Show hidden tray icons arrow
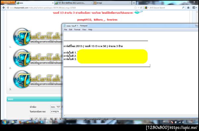 tap(168, 122)
